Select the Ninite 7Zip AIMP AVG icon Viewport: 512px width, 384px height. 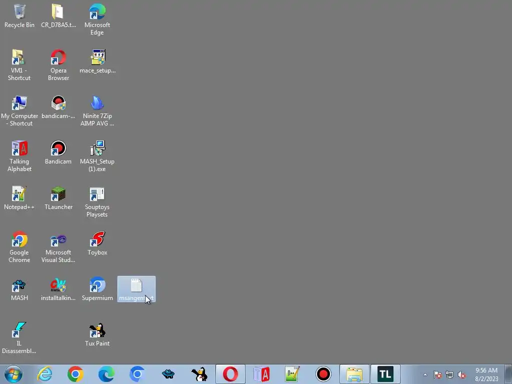point(97,110)
